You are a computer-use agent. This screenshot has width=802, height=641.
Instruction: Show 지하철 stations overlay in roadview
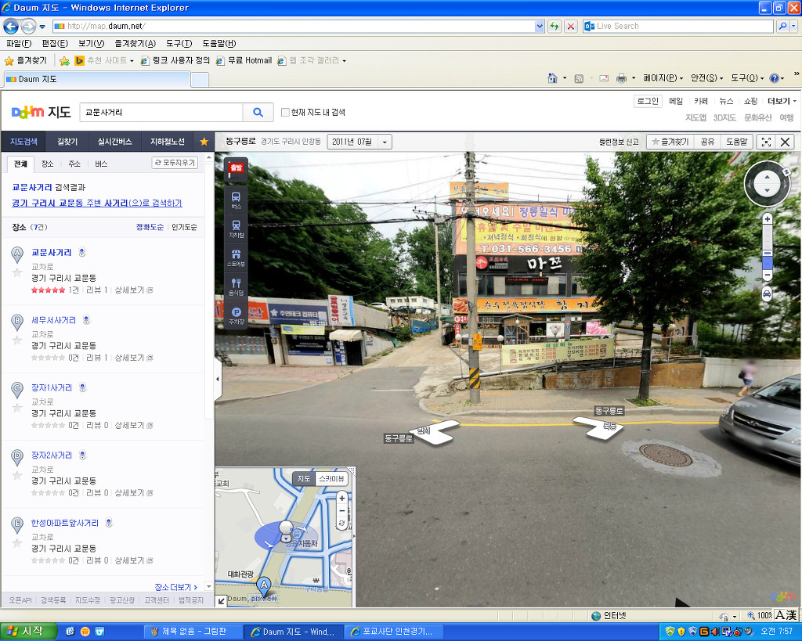click(236, 228)
